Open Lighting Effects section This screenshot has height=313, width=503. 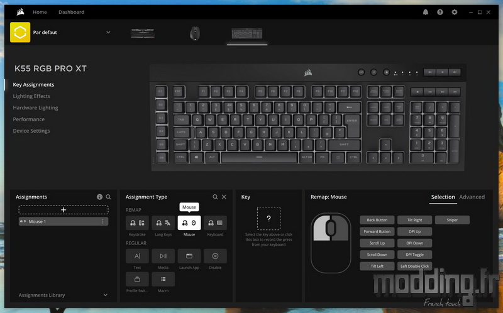31,96
